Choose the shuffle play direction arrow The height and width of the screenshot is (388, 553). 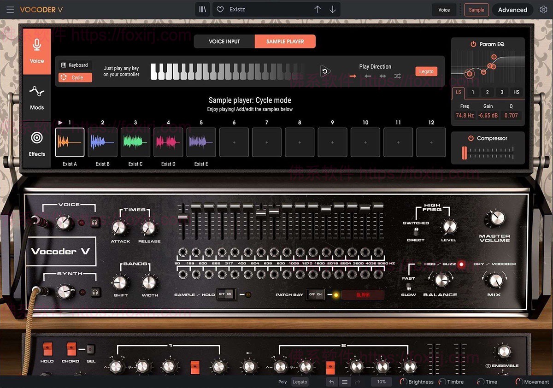point(397,76)
